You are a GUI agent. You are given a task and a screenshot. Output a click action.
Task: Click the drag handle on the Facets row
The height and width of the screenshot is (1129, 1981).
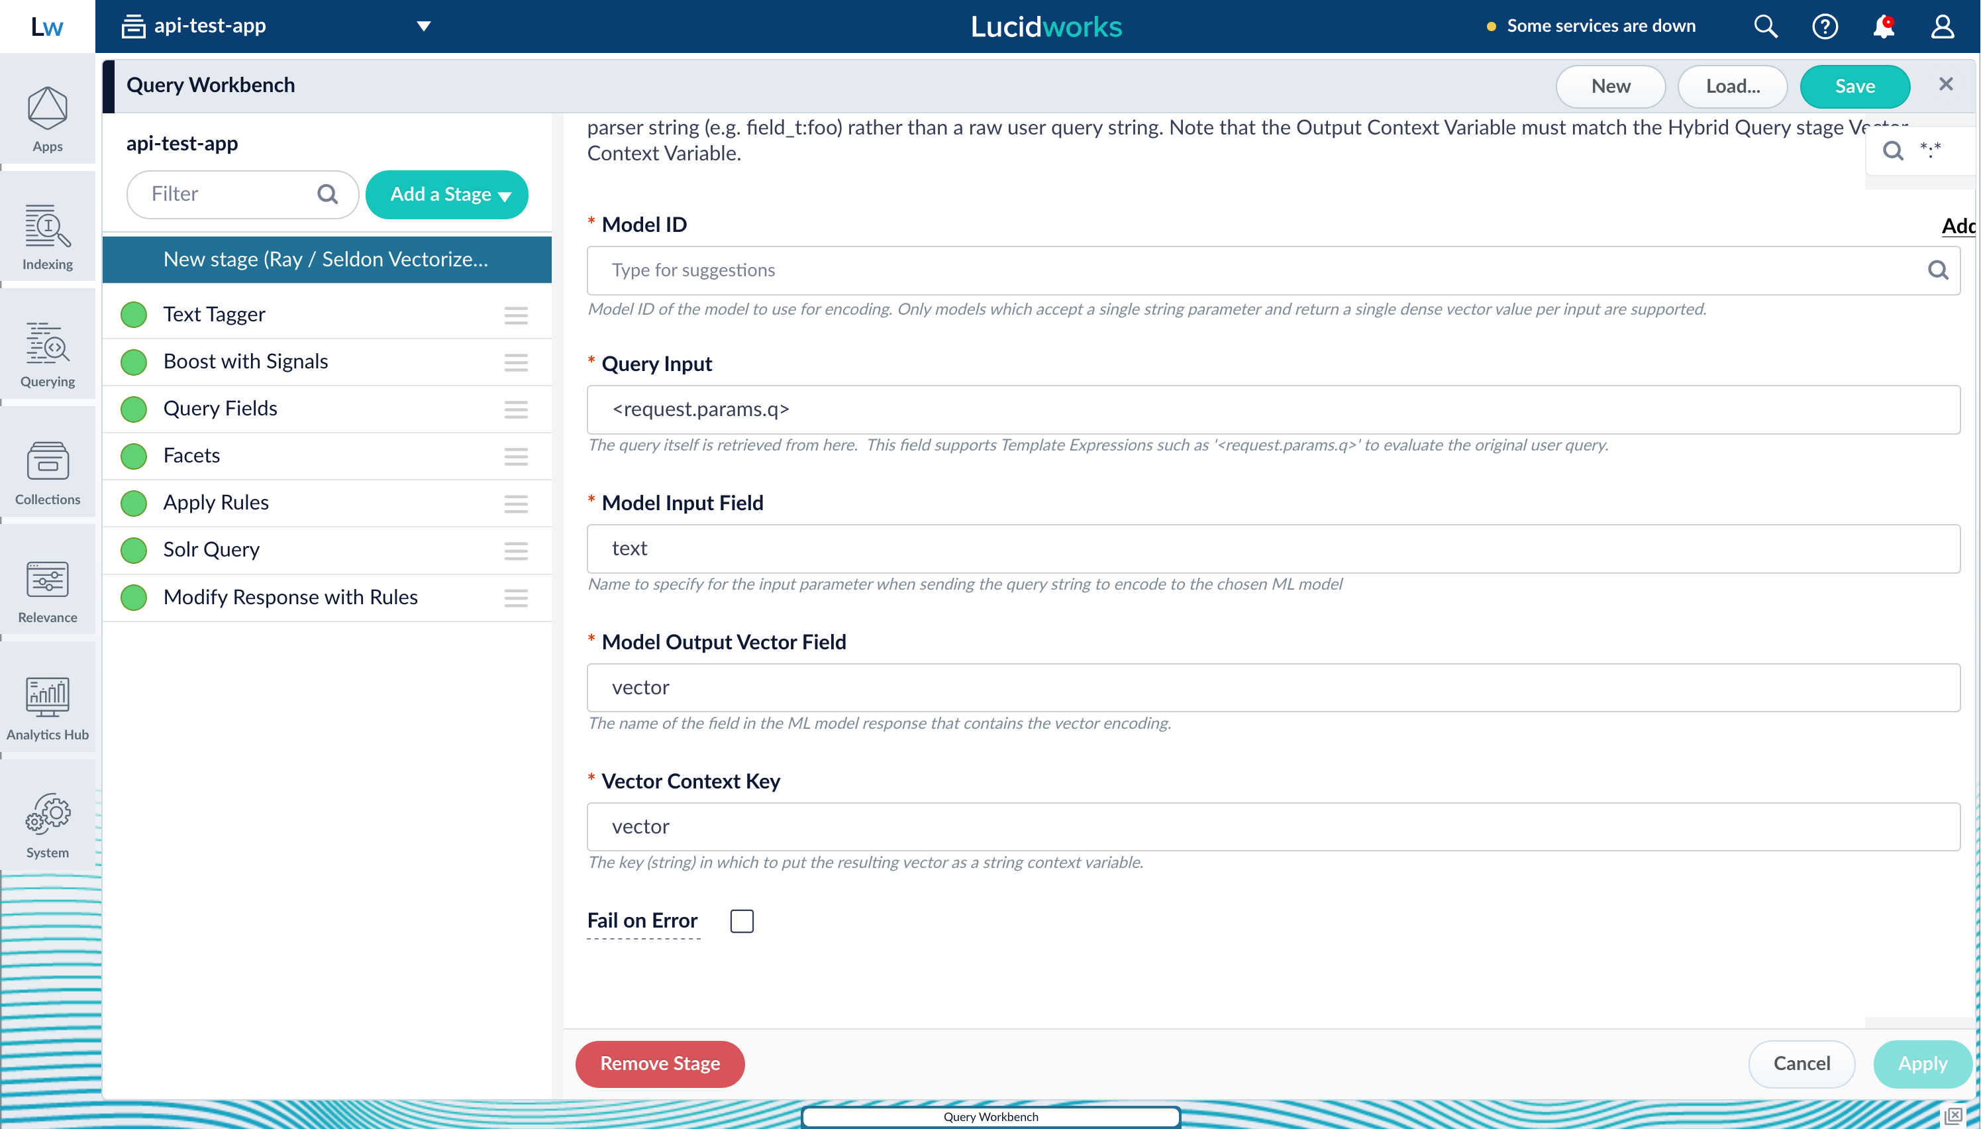pyautogui.click(x=516, y=456)
